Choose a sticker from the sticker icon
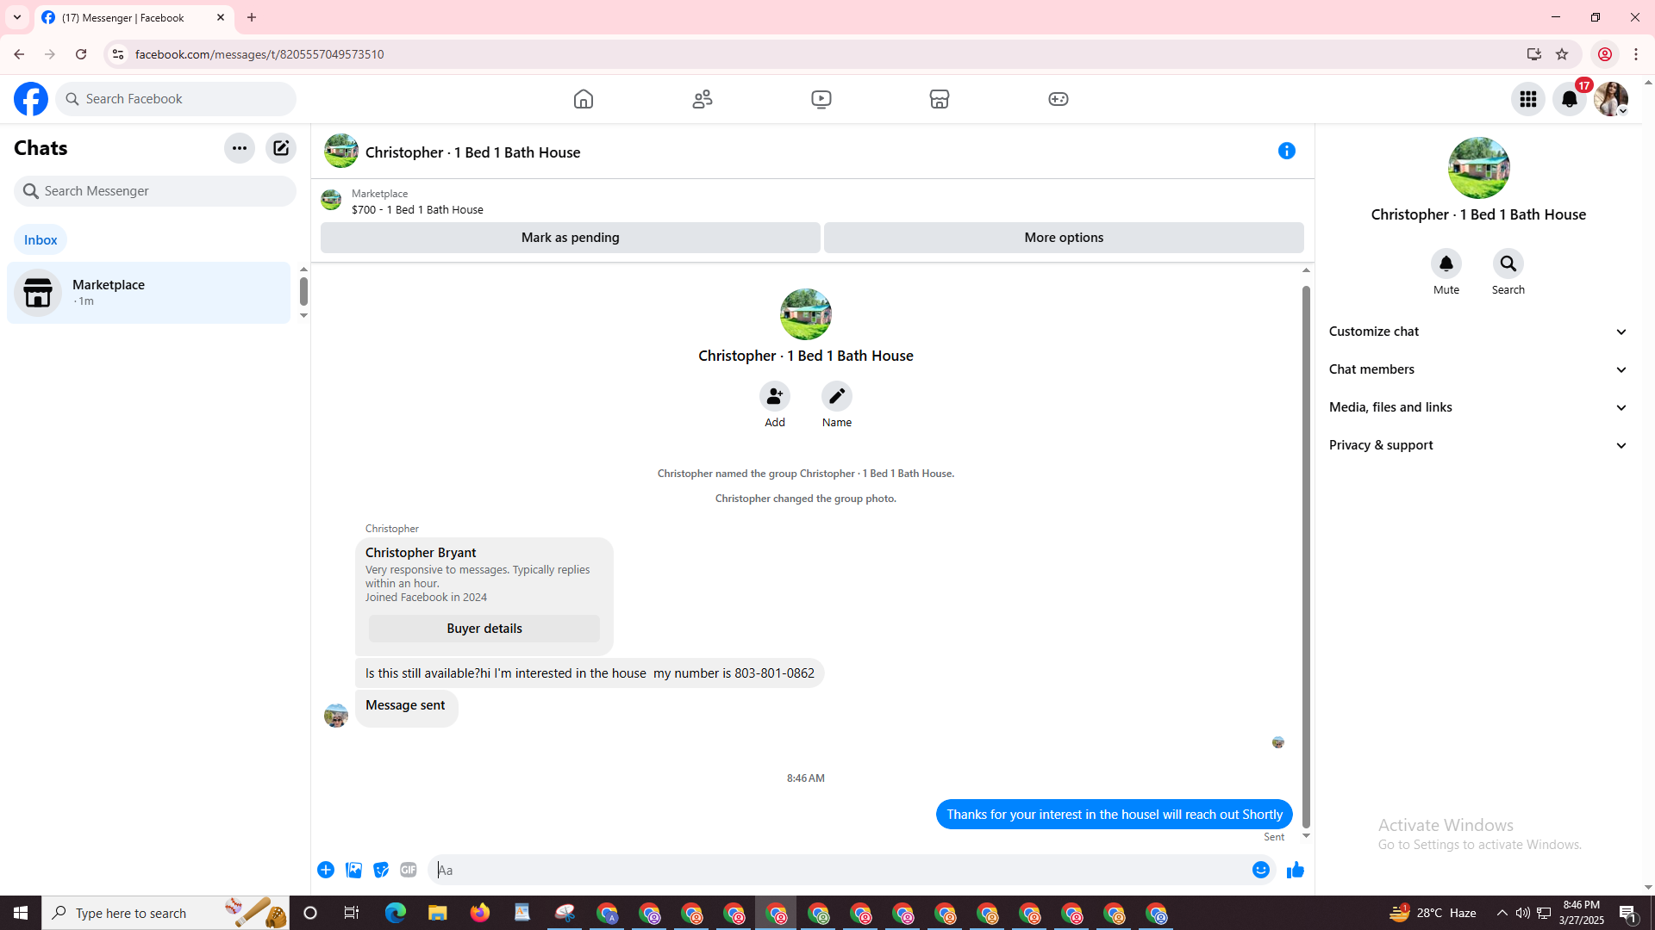 (381, 870)
